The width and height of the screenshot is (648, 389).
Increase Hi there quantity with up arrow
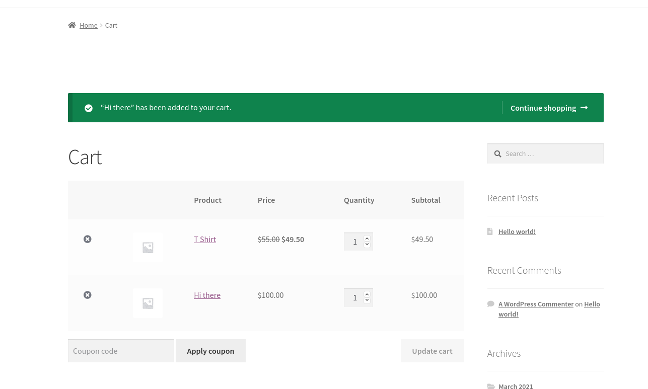tap(367, 294)
